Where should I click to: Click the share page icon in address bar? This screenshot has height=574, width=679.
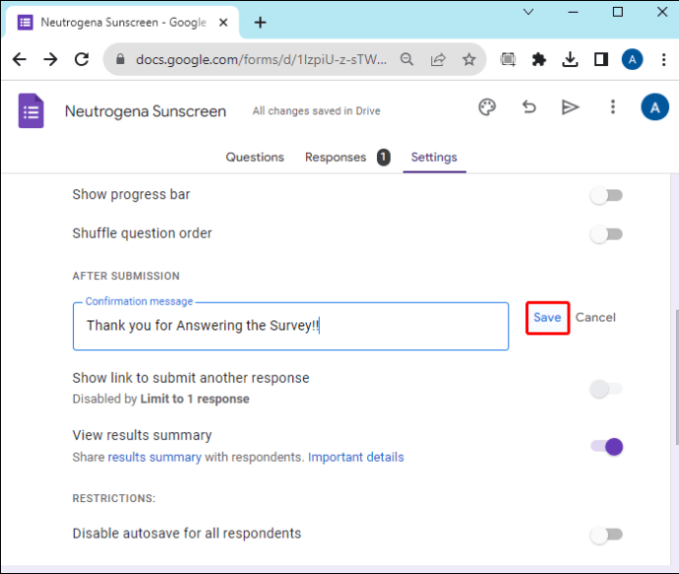[438, 59]
